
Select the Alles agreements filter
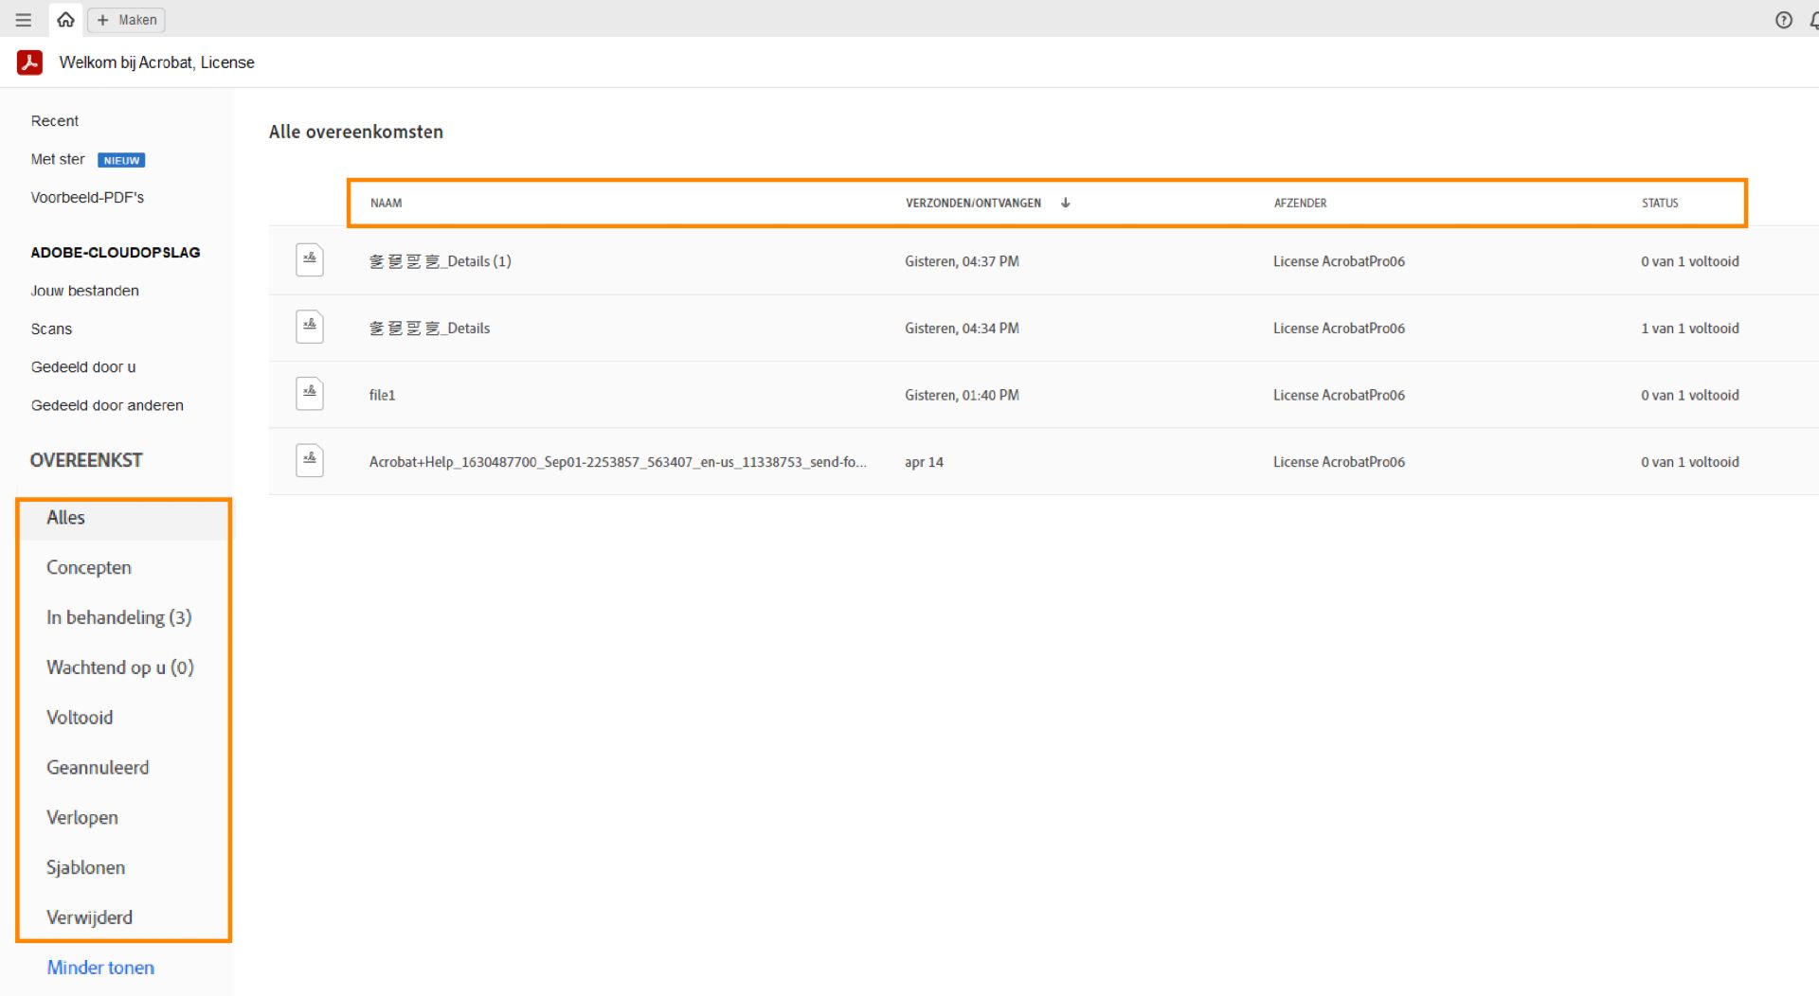pyautogui.click(x=123, y=518)
